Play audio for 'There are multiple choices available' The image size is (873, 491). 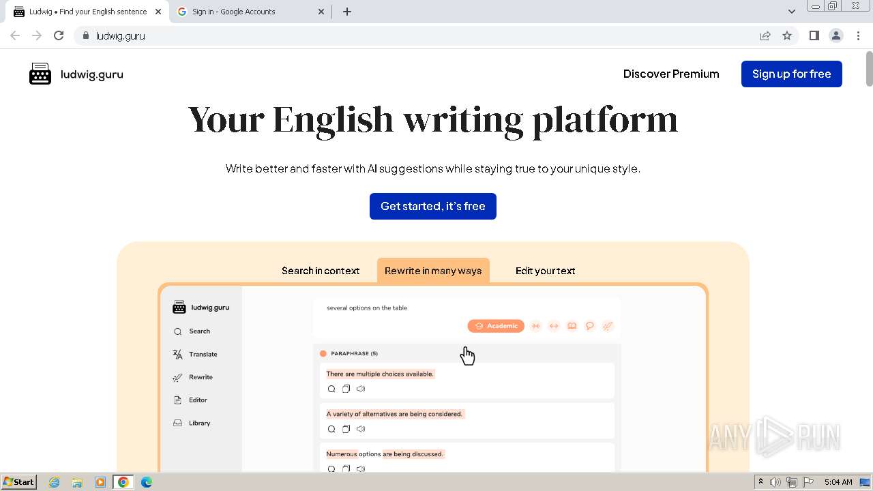[x=361, y=389]
